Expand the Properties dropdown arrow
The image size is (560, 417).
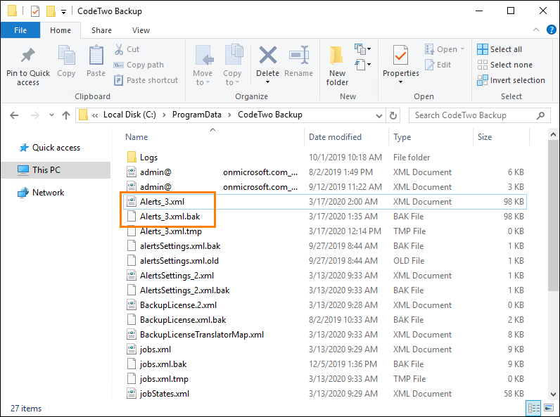[401, 82]
